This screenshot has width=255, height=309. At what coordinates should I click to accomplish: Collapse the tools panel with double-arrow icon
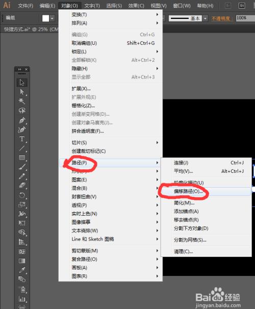(x=19, y=69)
